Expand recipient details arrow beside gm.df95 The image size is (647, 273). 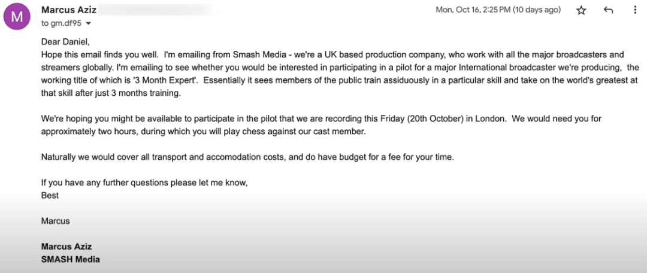[88, 23]
